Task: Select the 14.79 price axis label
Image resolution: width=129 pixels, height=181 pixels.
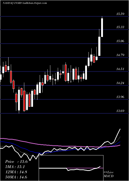Action: point(120,55)
